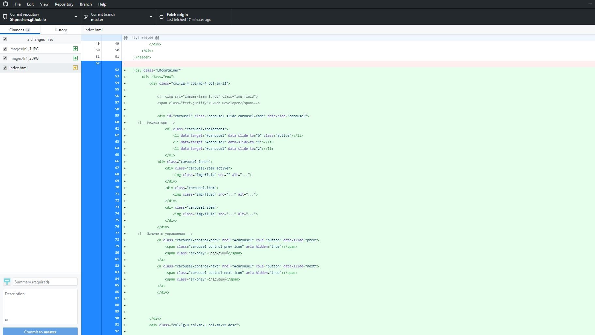Uncheck the images\lr1_1.JPG file checkbox
The width and height of the screenshot is (595, 335).
pos(5,49)
